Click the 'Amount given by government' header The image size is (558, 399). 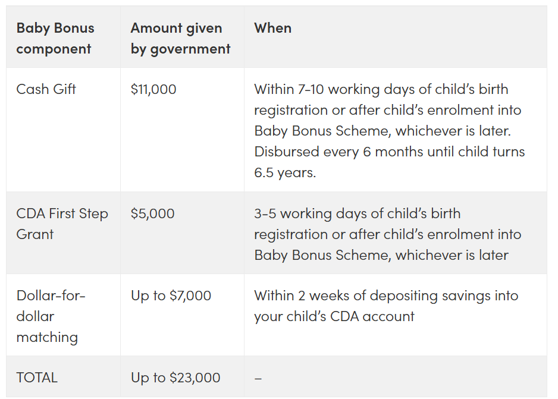180,39
